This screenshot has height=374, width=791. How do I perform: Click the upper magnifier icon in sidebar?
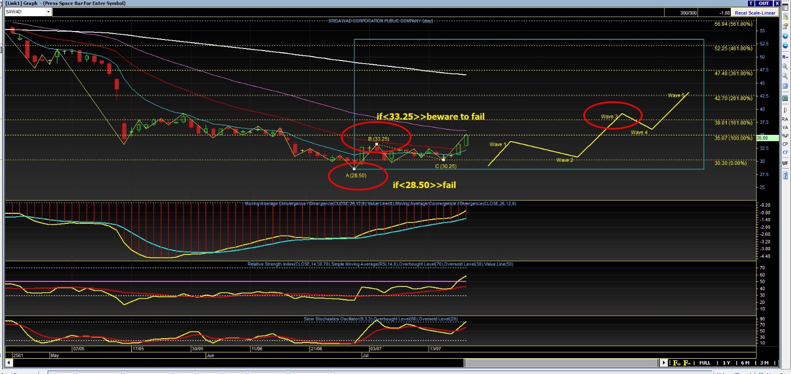coord(785,66)
